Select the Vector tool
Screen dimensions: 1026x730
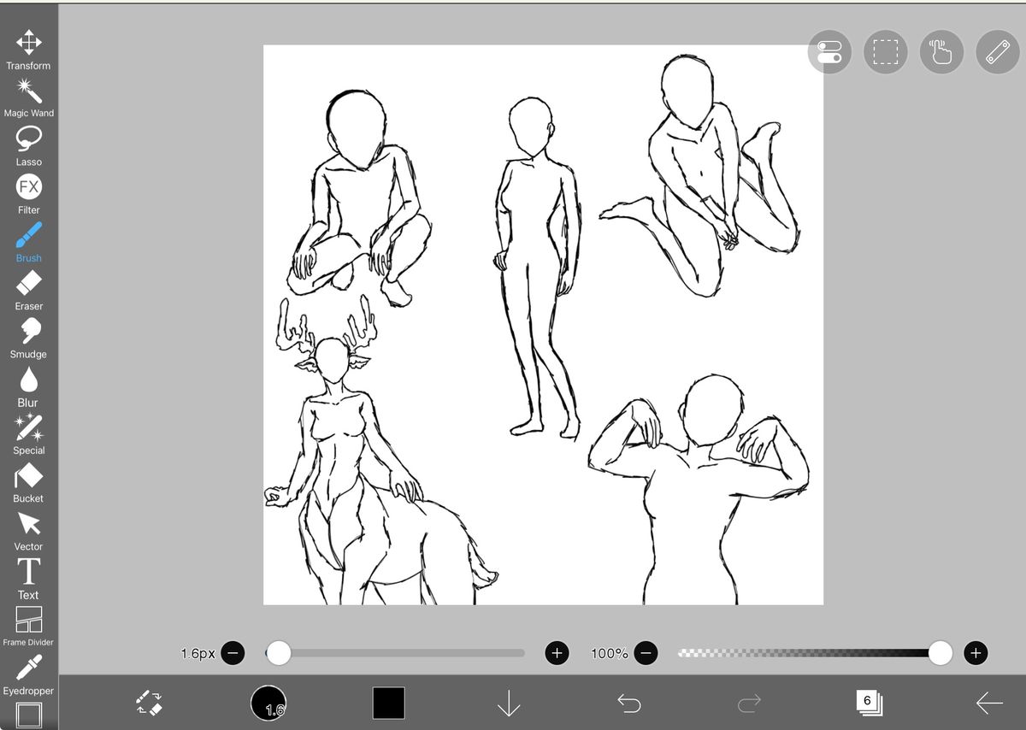28,531
